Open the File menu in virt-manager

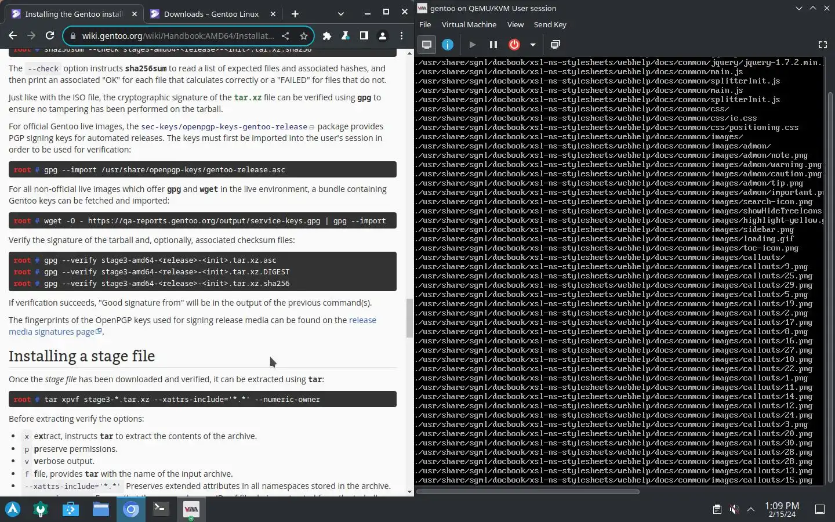425,24
